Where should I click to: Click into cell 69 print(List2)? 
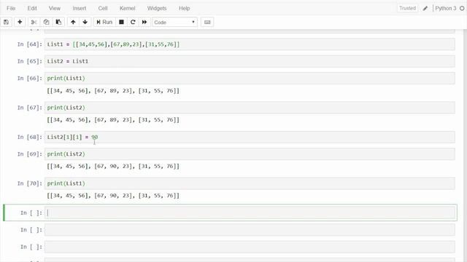(x=250, y=154)
